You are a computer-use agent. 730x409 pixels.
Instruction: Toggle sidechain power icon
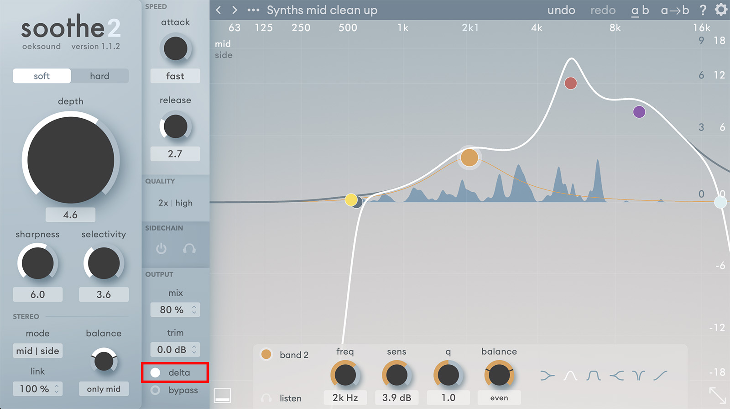161,249
